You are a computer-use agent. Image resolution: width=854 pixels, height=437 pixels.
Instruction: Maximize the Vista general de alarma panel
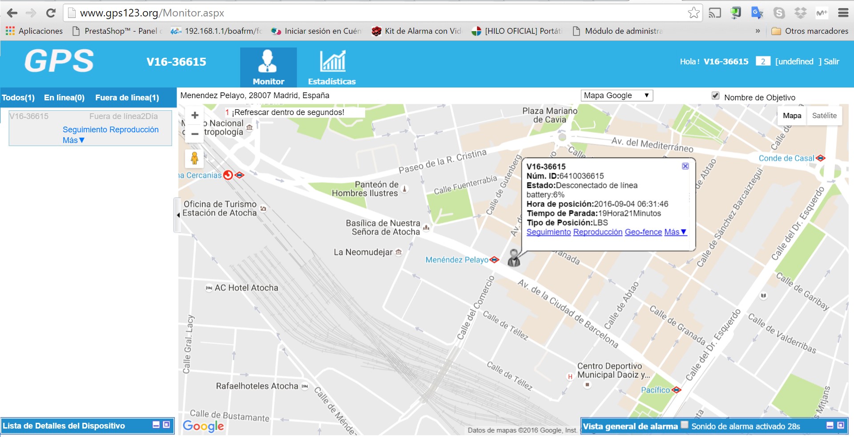click(840, 425)
